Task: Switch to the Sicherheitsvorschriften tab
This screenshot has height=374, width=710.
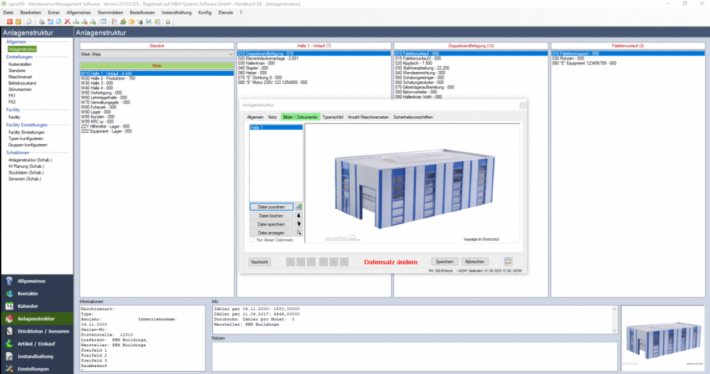Action: [413, 117]
